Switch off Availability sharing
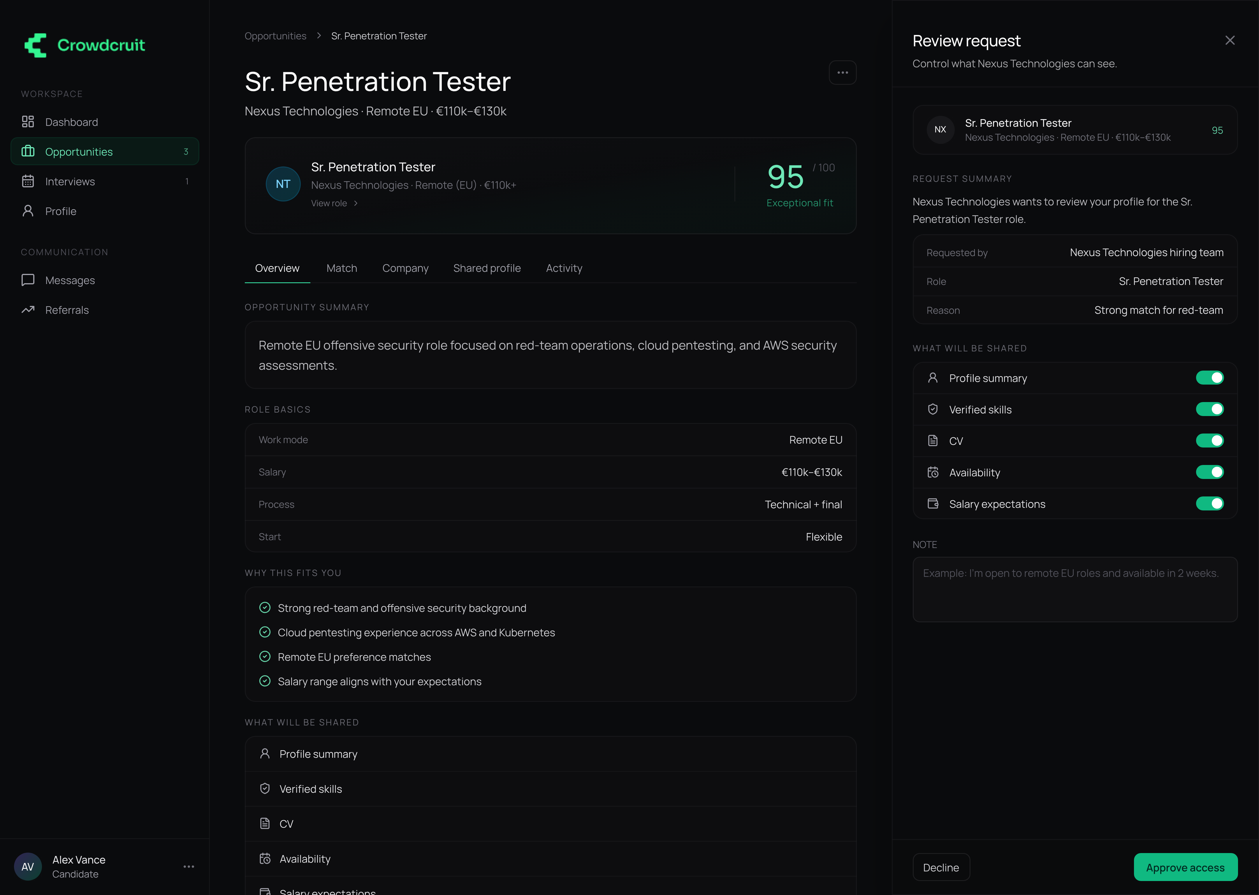The width and height of the screenshot is (1259, 895). 1209,472
